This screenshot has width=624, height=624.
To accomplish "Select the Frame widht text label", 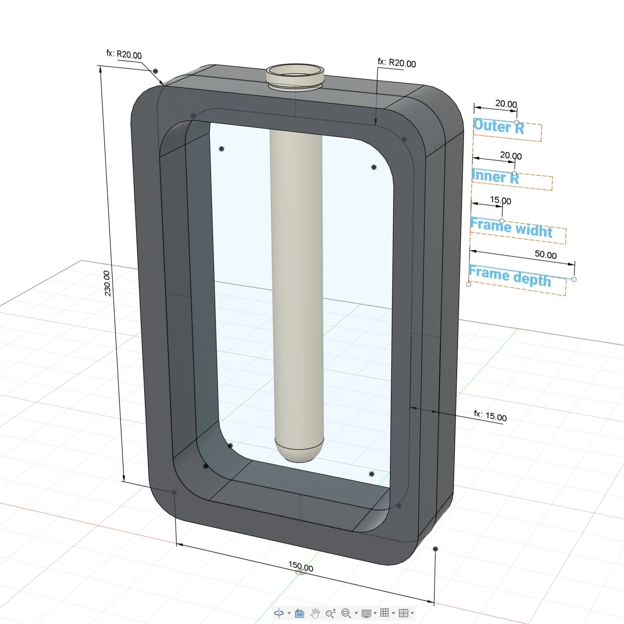I will pyautogui.click(x=511, y=228).
